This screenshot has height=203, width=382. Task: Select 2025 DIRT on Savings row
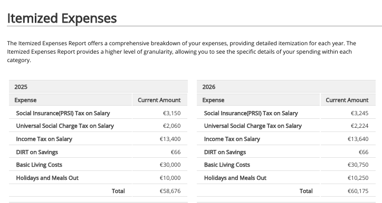(98, 152)
